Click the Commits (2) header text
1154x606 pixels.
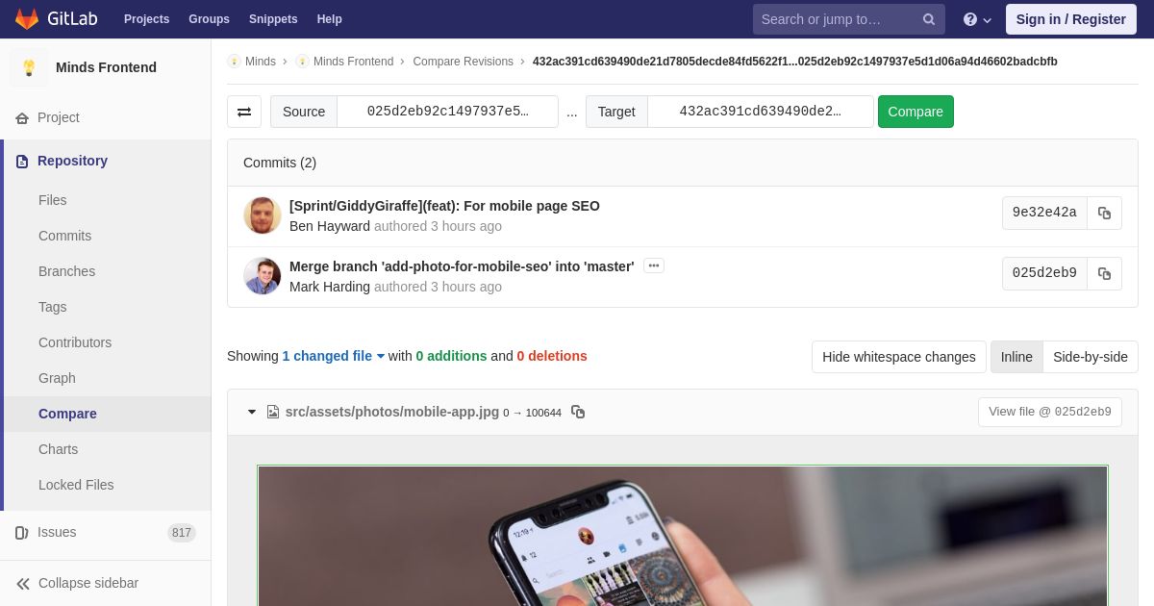pyautogui.click(x=280, y=163)
